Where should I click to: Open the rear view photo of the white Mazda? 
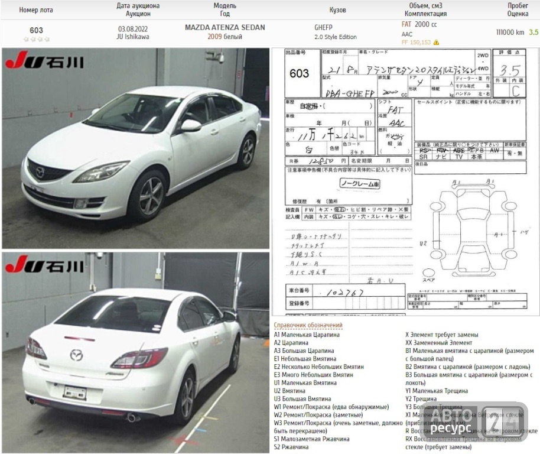point(136,352)
